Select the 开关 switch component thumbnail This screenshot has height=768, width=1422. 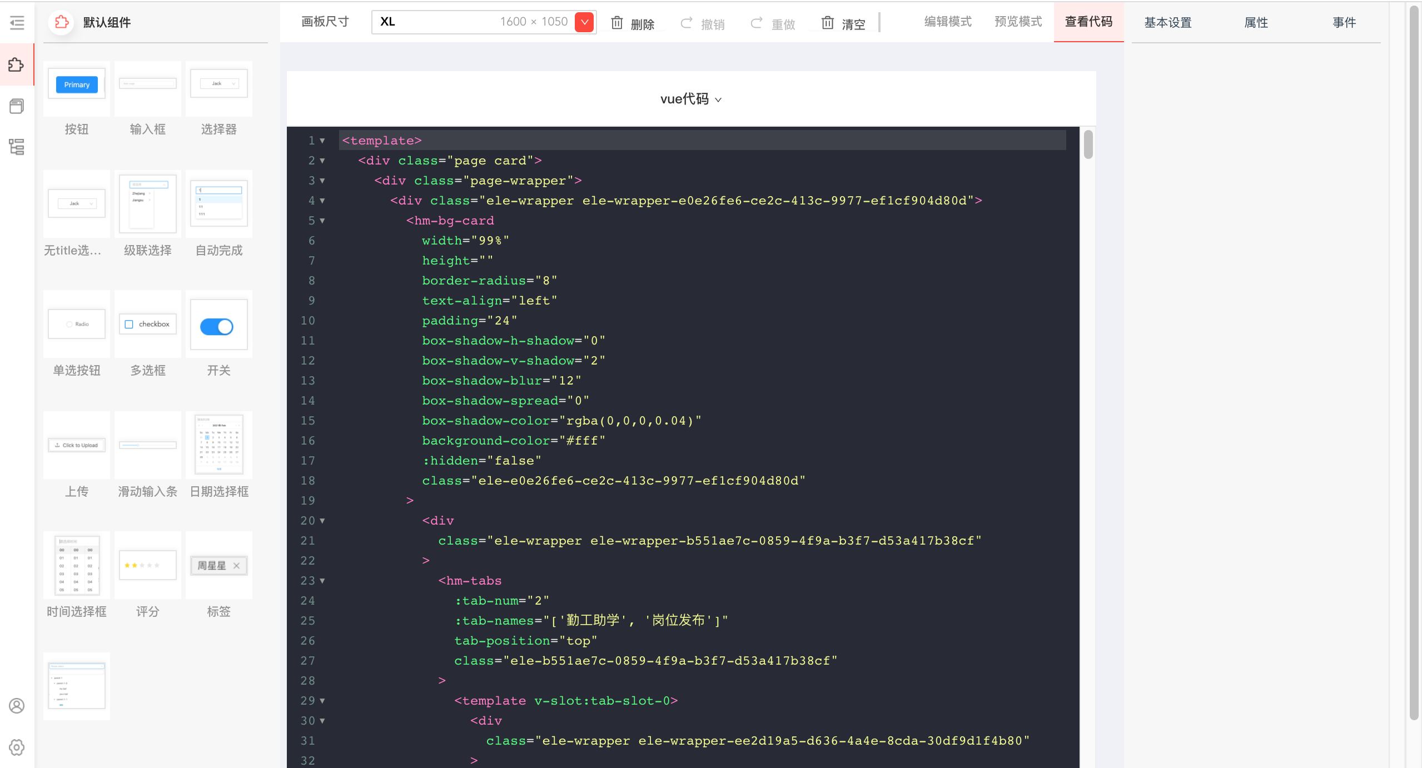coord(218,326)
